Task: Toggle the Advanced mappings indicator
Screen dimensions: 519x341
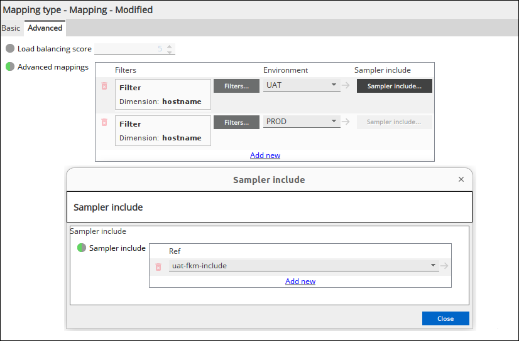Action: [10, 67]
